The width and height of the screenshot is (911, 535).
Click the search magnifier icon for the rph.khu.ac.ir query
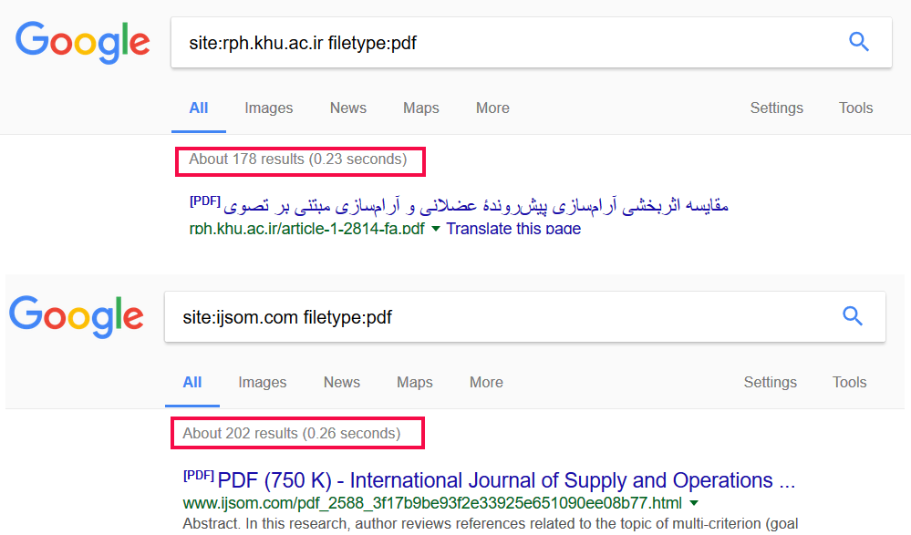[859, 42]
